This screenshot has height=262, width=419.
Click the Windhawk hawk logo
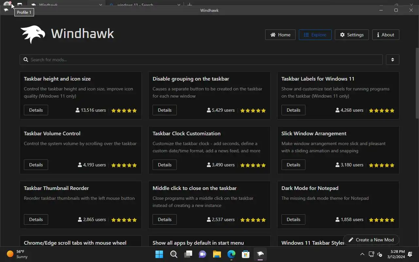(33, 34)
